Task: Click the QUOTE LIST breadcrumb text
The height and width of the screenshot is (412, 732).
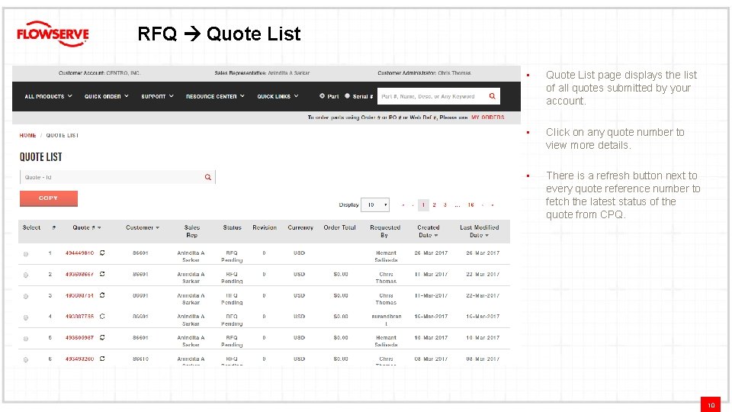Action: (x=62, y=135)
